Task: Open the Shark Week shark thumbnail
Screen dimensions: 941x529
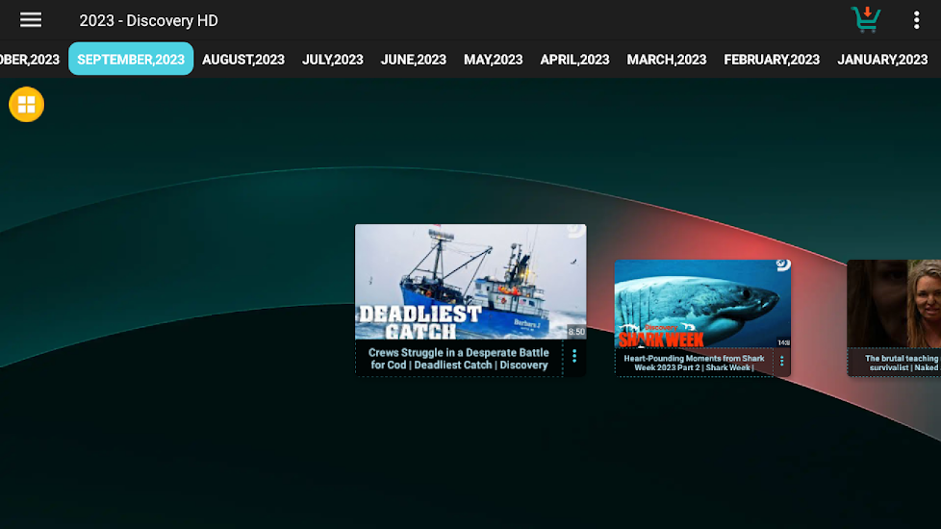Action: [x=702, y=303]
